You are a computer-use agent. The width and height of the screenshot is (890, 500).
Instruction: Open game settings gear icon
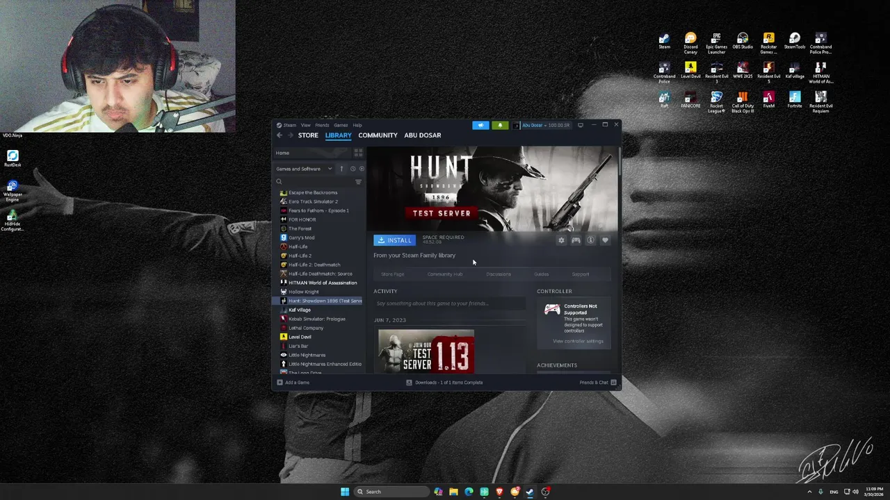(x=561, y=240)
